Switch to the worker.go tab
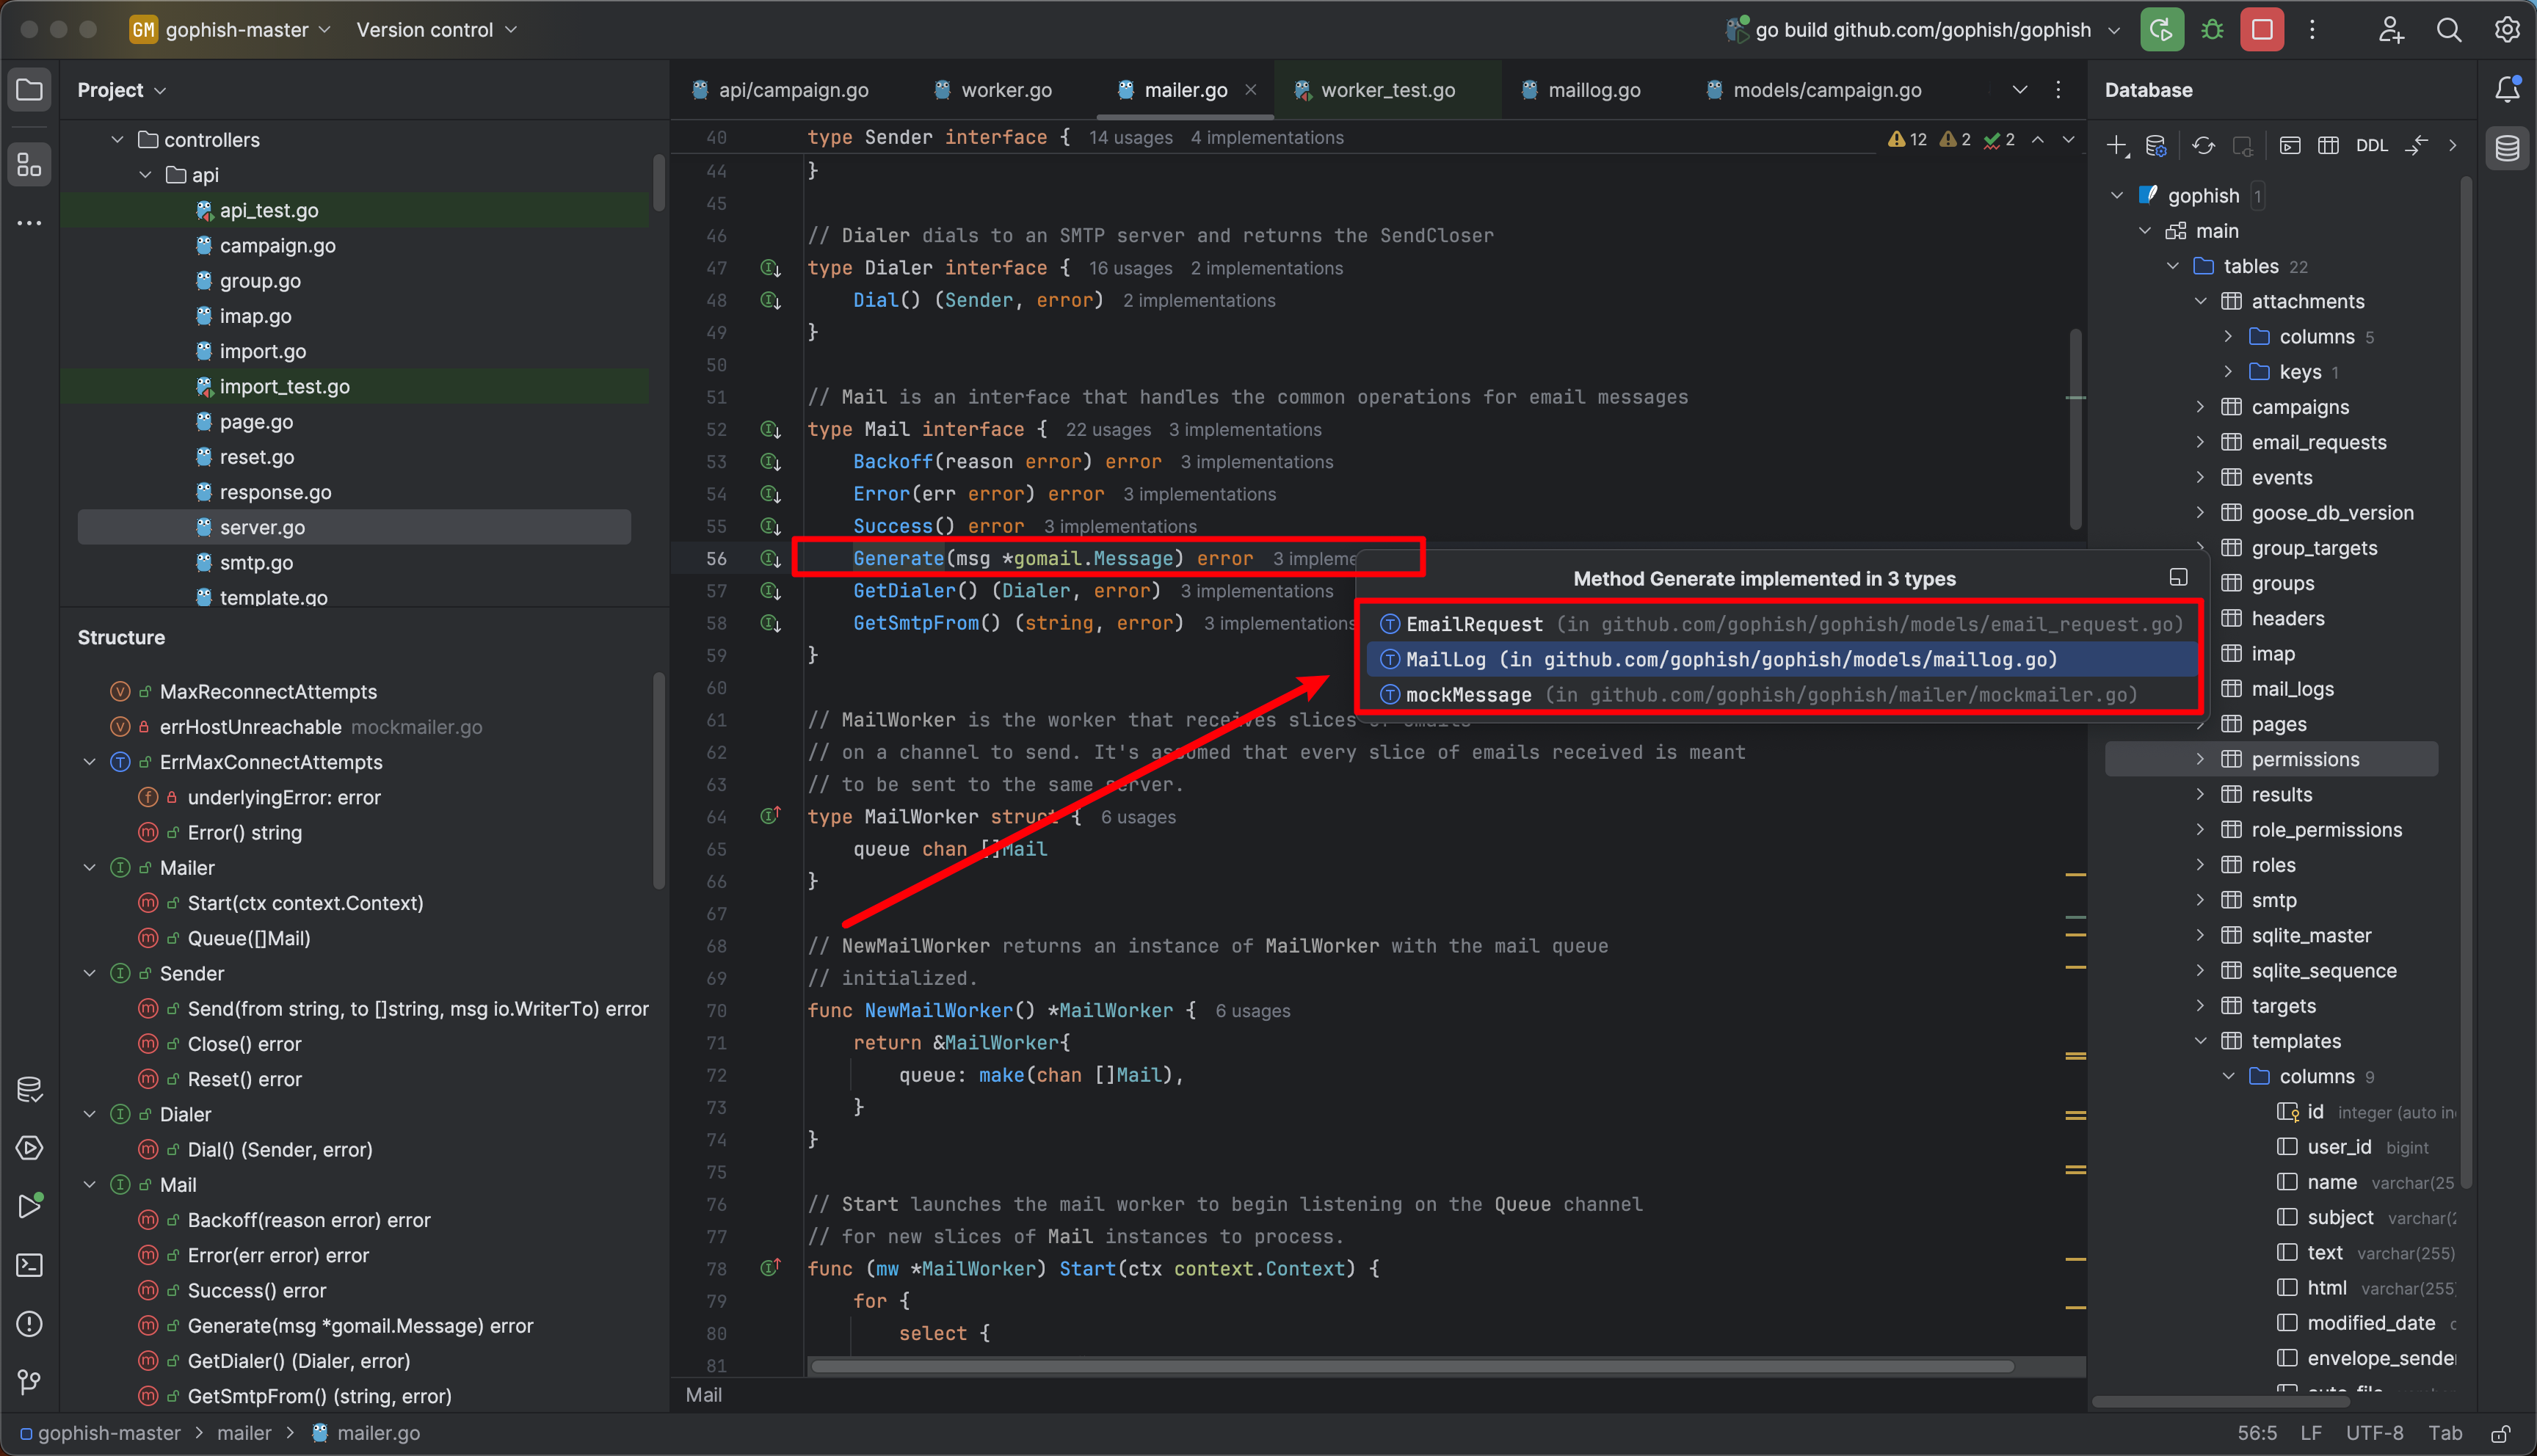Screen dimensions: 2537x1456 coord(993,90)
